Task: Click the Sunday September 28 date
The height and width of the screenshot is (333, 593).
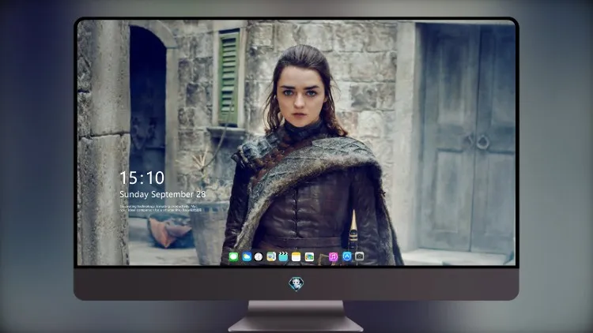Action: [163, 194]
